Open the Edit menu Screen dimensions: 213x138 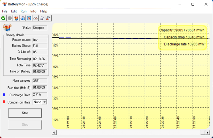pos(14,11)
